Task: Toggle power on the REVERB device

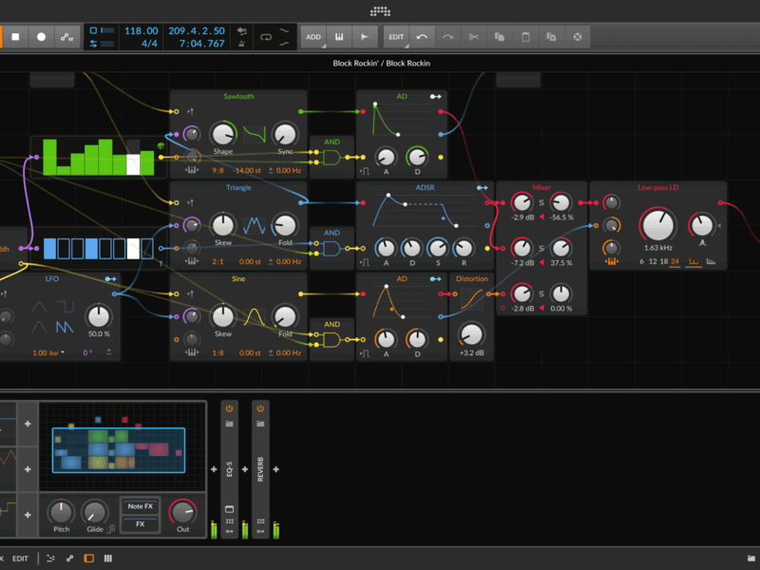Action: (259, 408)
